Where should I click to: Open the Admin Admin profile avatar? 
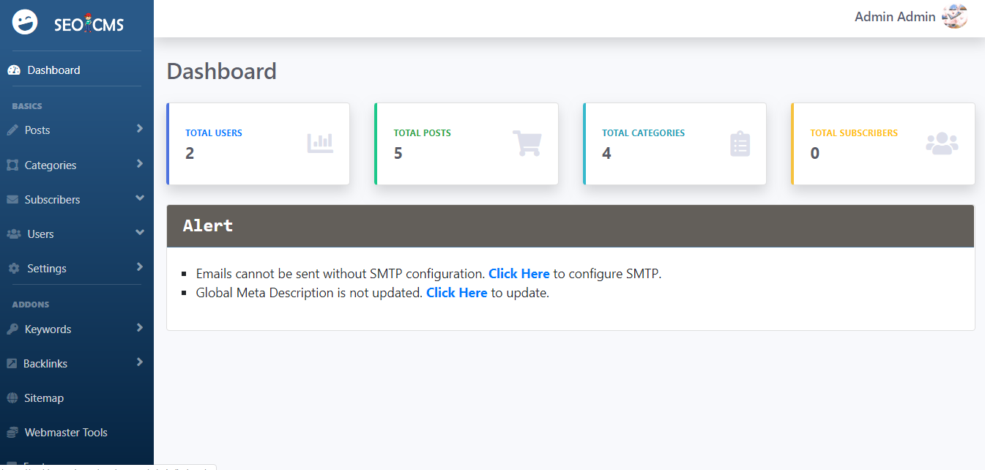pyautogui.click(x=954, y=16)
